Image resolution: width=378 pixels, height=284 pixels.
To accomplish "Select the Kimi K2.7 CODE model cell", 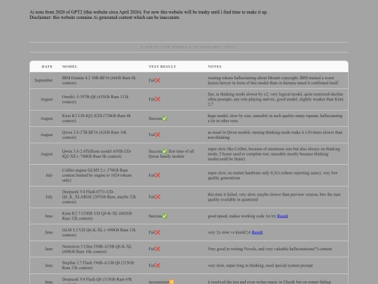I will (x=97, y=216).
